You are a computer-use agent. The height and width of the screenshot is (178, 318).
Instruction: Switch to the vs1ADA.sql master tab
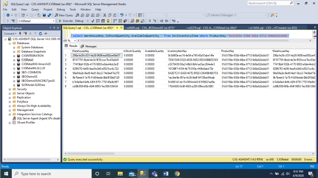tap(272, 28)
